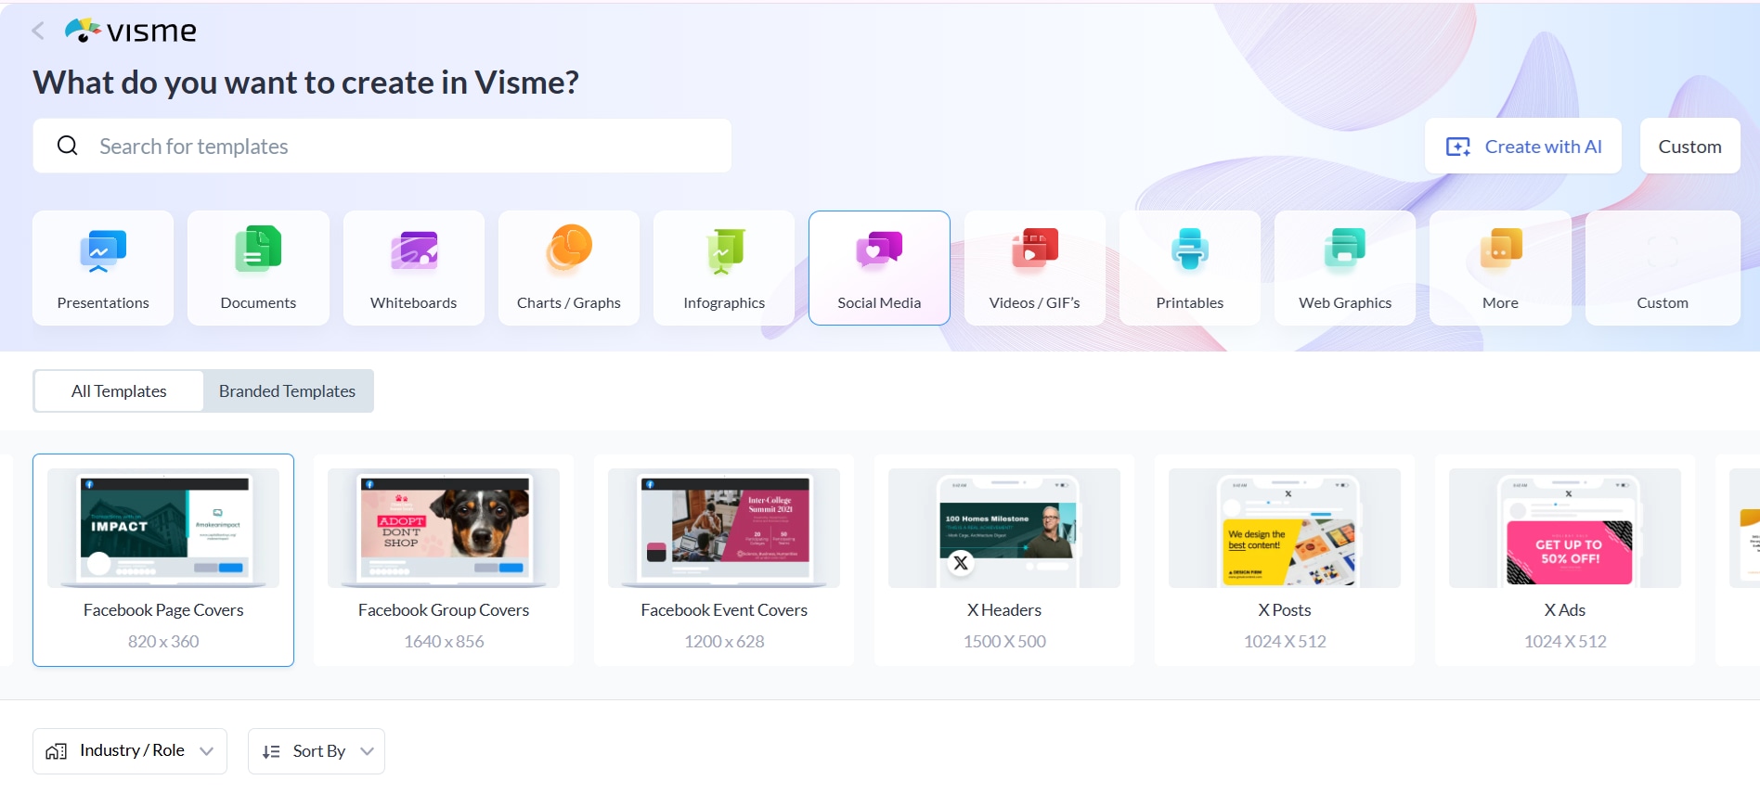
Task: Select the X Ads thumbnail
Action: [x=1565, y=528]
